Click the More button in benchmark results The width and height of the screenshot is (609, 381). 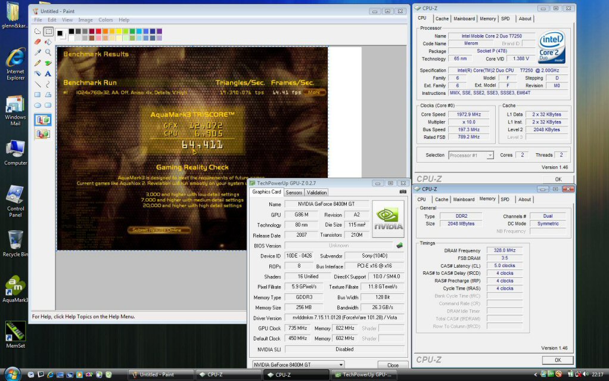[314, 92]
